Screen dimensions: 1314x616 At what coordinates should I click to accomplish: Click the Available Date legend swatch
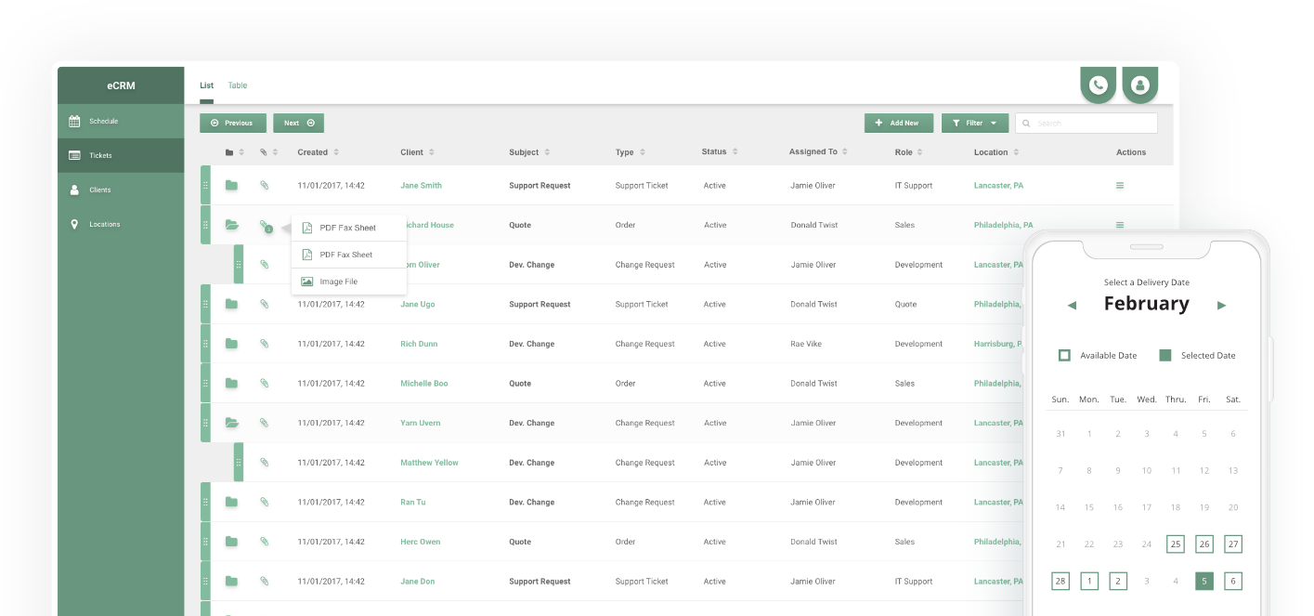click(1064, 355)
